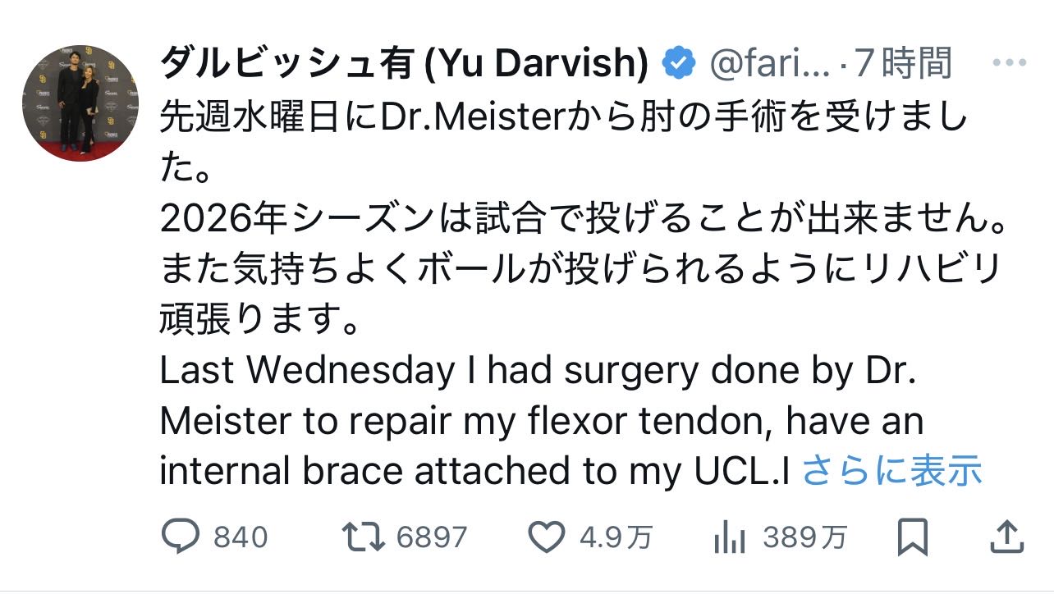Click the view count 389万
Viewport: 1054px width, 594px height.
point(805,537)
